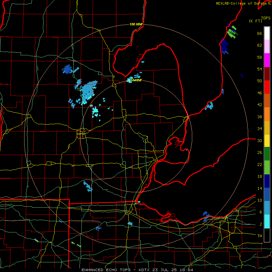Screen dimensions: 272x272
Task: Click the 50 legend value
Action: coord(260,81)
